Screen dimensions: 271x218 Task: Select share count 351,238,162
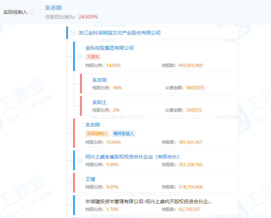point(190,164)
